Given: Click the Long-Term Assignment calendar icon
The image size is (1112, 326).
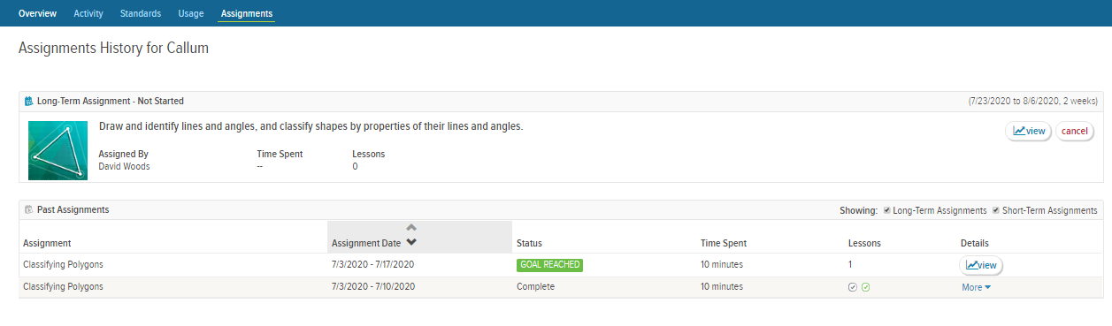Looking at the screenshot, I should [28, 102].
